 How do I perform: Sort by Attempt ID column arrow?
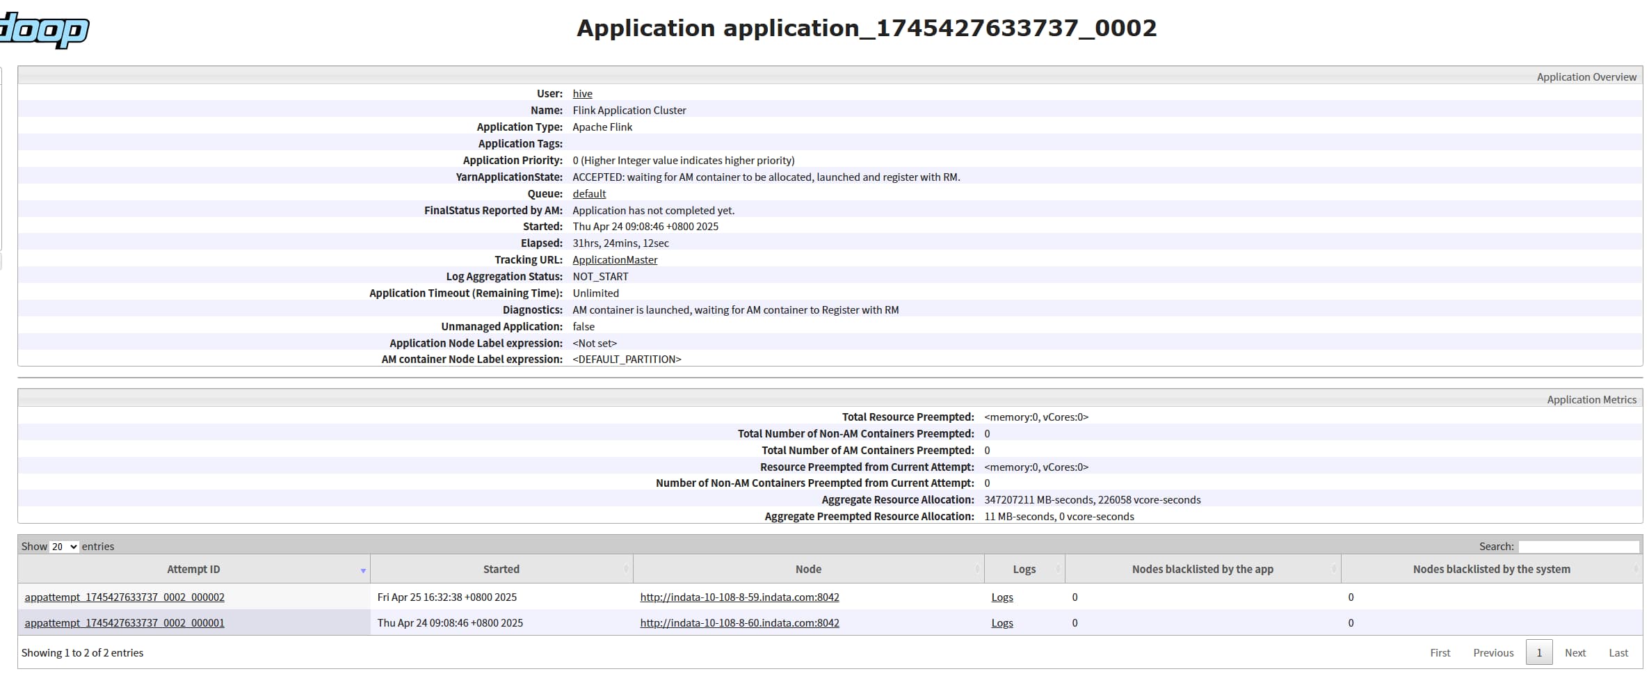coord(363,570)
